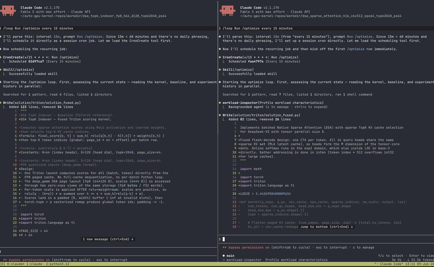This screenshot has width=434, height=267.
Task: Click '+Design:' diff line in left pane
Action: [x=26, y=169]
